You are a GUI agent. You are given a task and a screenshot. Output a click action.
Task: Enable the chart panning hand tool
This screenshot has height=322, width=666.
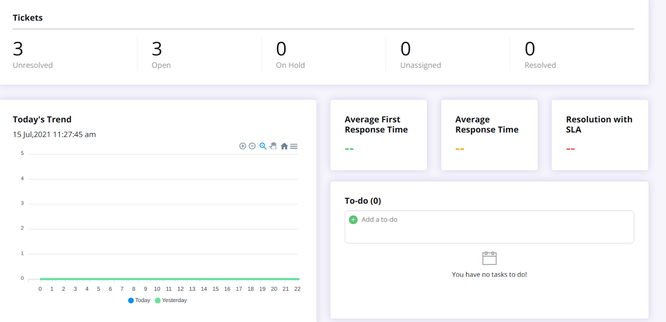pos(273,146)
